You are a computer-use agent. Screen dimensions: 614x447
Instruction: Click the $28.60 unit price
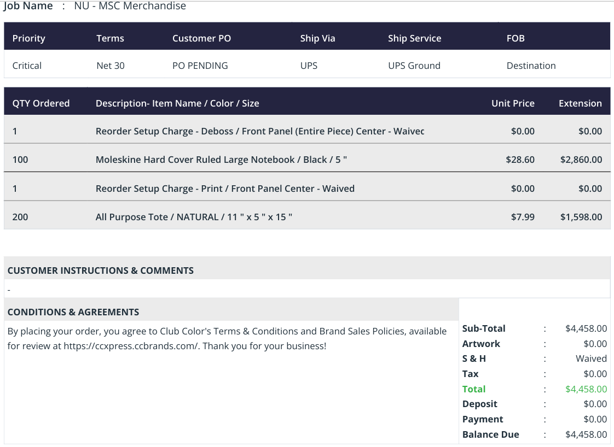[x=520, y=160]
